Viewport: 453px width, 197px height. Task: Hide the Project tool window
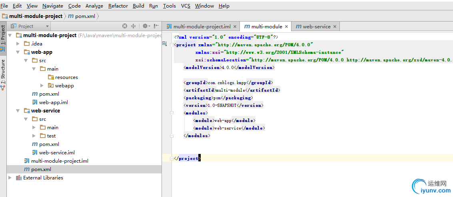coord(156,26)
